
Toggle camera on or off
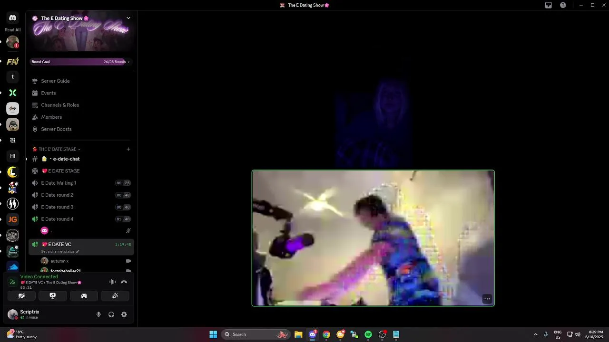(21, 295)
